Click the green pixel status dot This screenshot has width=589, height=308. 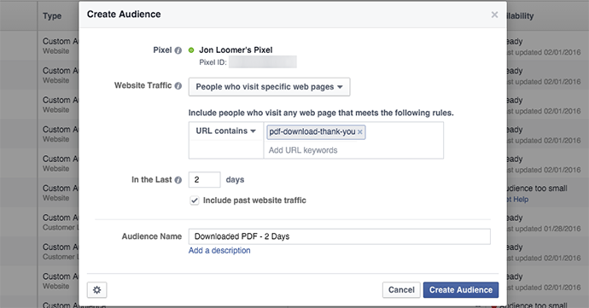click(x=191, y=50)
